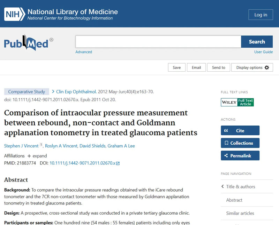Focus the PubMed search input field
The image size is (279, 225).
[x=158, y=42]
